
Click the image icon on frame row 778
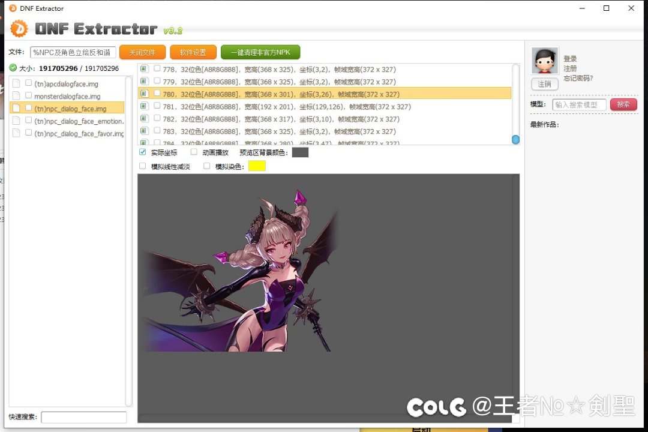[x=143, y=68]
